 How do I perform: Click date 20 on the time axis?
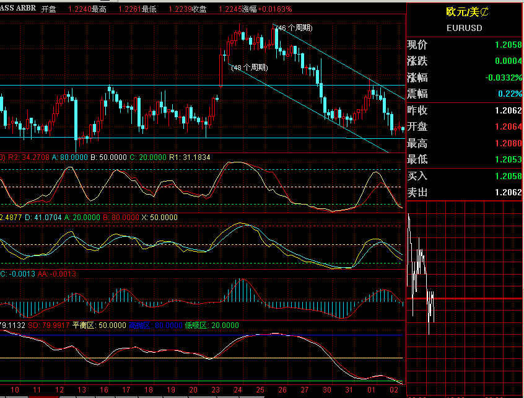(x=193, y=390)
